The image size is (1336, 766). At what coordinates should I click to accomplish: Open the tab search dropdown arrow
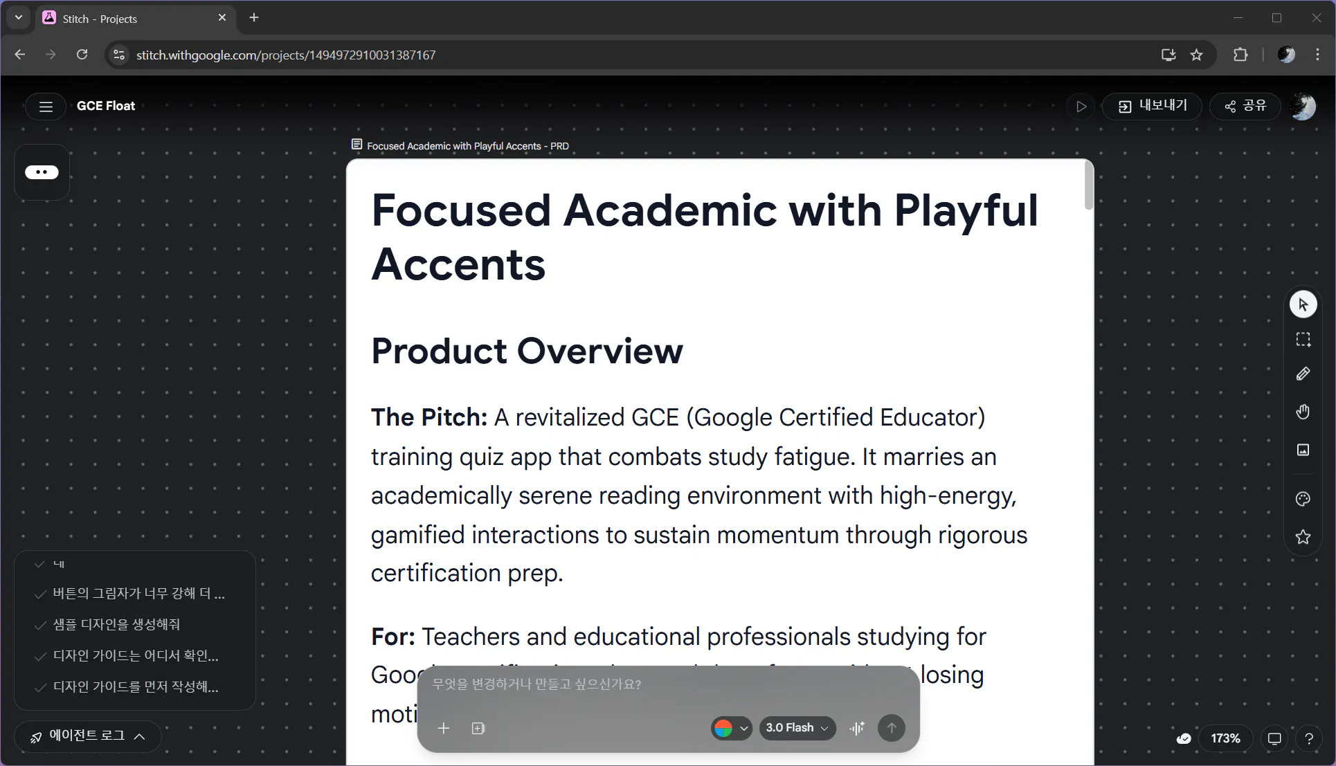coord(19,18)
